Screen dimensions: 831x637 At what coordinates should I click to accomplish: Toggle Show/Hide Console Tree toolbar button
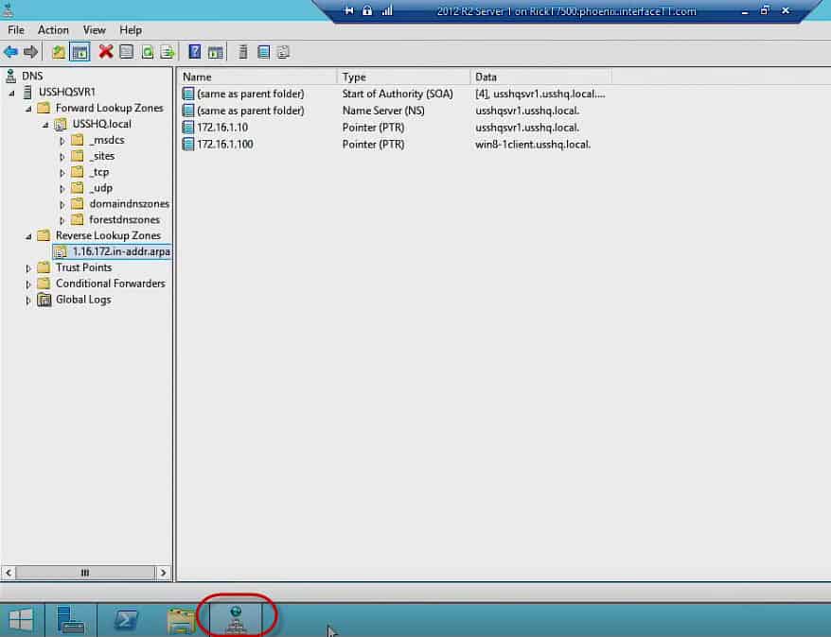click(x=80, y=52)
